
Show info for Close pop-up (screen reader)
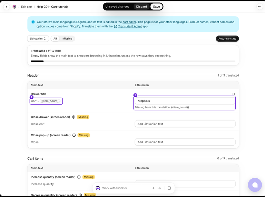(74, 135)
